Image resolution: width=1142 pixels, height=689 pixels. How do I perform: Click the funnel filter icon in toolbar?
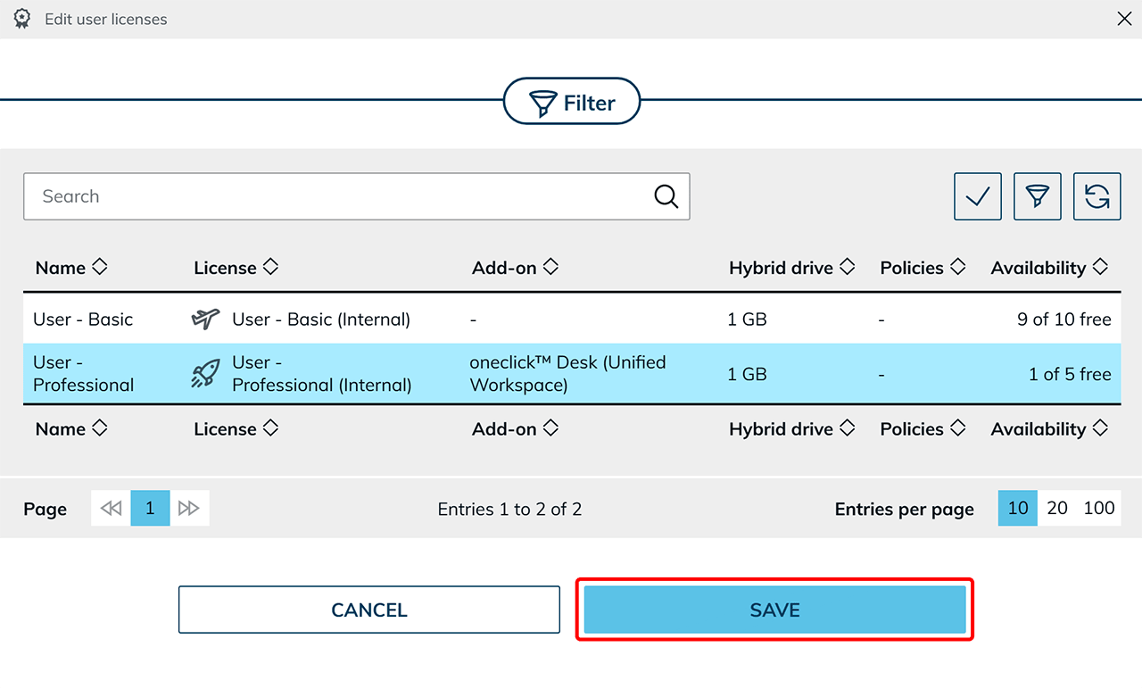[1038, 196]
